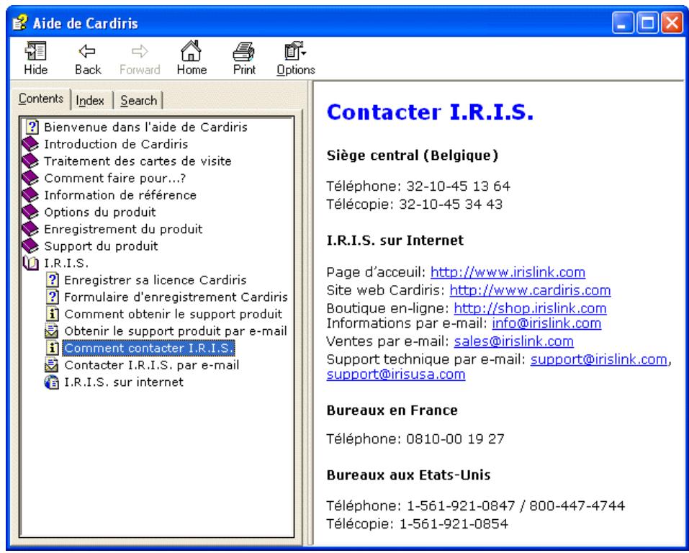
Task: Click the support@irisusa.com email link
Action: point(395,374)
